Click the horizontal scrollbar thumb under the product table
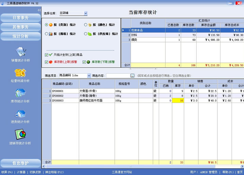 [x=131, y=167]
